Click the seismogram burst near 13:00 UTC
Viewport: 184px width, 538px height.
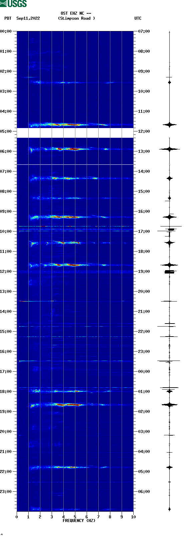tap(169, 149)
